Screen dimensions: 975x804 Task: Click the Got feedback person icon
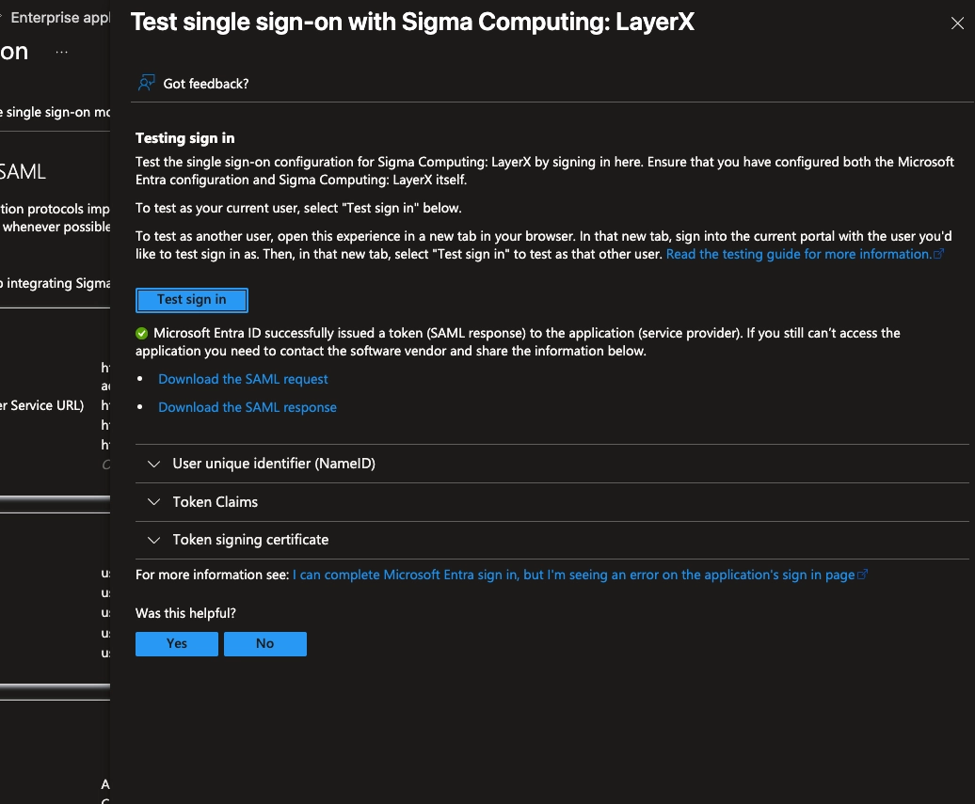click(x=146, y=83)
